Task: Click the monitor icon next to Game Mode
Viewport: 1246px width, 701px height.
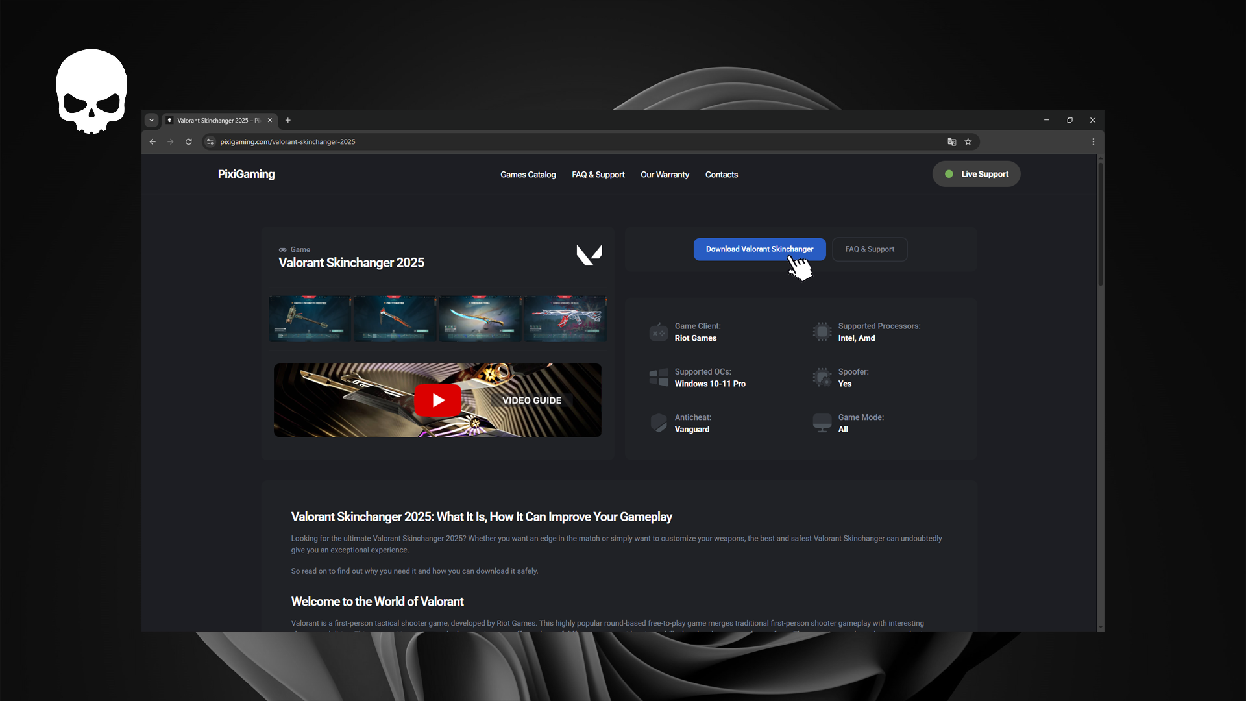Action: tap(822, 423)
